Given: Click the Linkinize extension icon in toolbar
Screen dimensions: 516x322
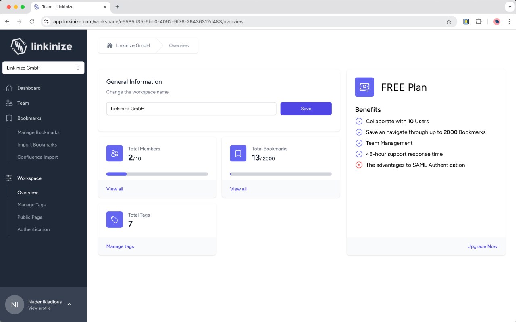Looking at the screenshot, I should [466, 22].
